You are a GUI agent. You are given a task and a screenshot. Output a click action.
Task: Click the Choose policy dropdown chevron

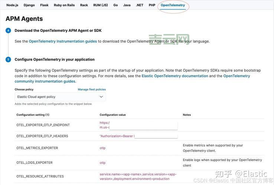pyautogui.click(x=101, y=97)
